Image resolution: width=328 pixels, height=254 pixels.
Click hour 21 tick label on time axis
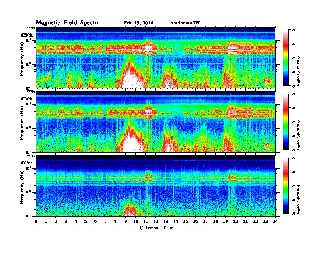click(x=245, y=221)
